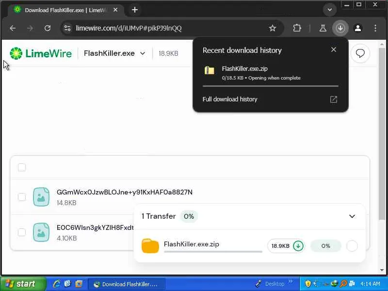
Task: Open file E0C6WIsn3gkYZIH8Fxdt
Action: [95, 227]
